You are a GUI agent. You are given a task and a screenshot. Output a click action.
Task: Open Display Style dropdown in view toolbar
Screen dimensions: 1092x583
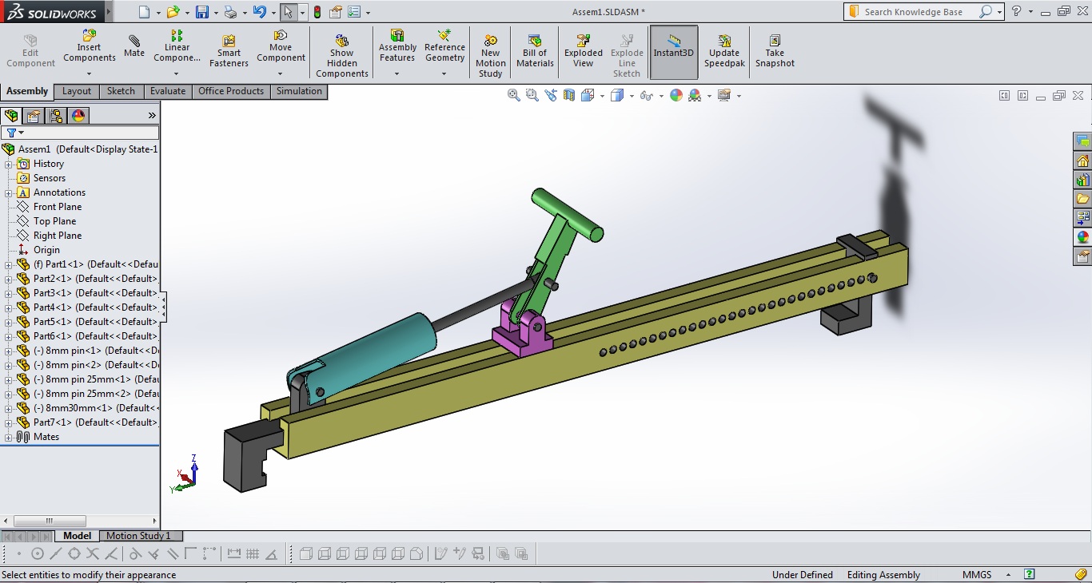632,96
